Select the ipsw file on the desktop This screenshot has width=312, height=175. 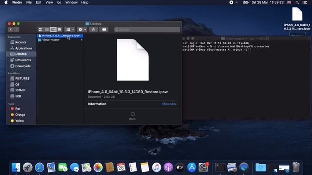(297, 18)
